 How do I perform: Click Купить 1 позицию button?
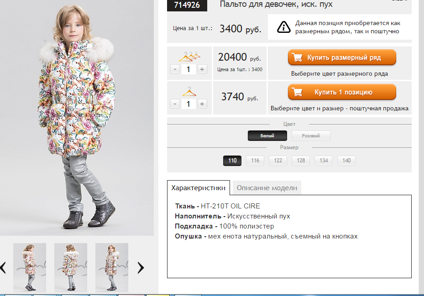coord(342,92)
